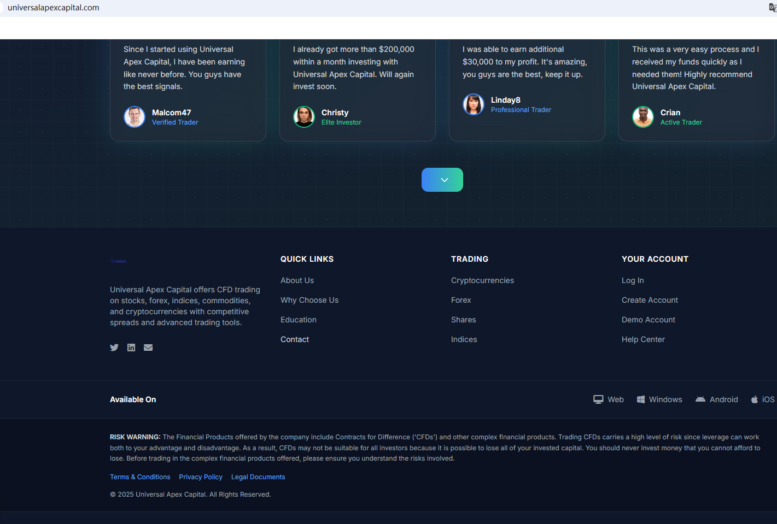The width and height of the screenshot is (777, 524).
Task: Go to the Contact page link
Action: click(295, 339)
